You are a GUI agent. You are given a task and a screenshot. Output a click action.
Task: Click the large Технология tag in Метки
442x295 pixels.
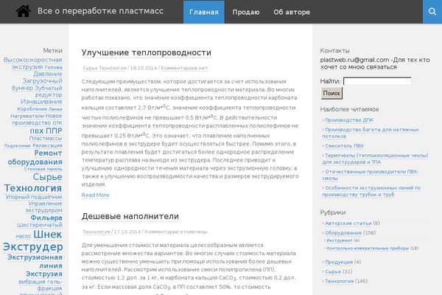tap(32, 188)
